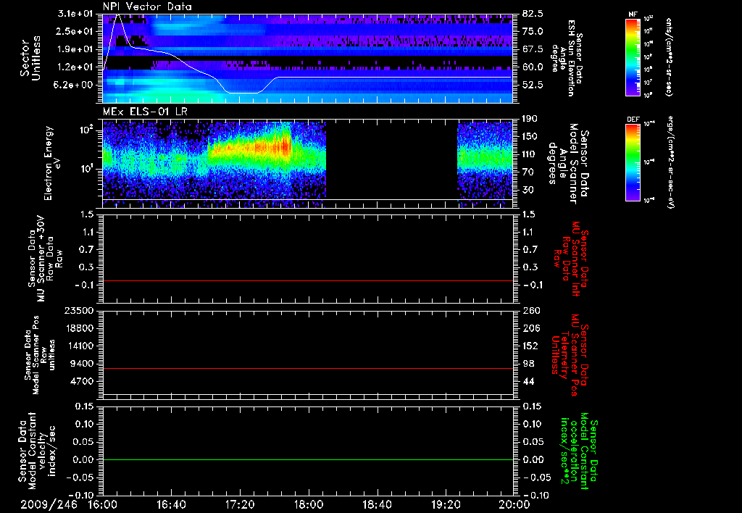Click the '67.5' sun elevation axis value
742x513 pixels.
point(533,49)
